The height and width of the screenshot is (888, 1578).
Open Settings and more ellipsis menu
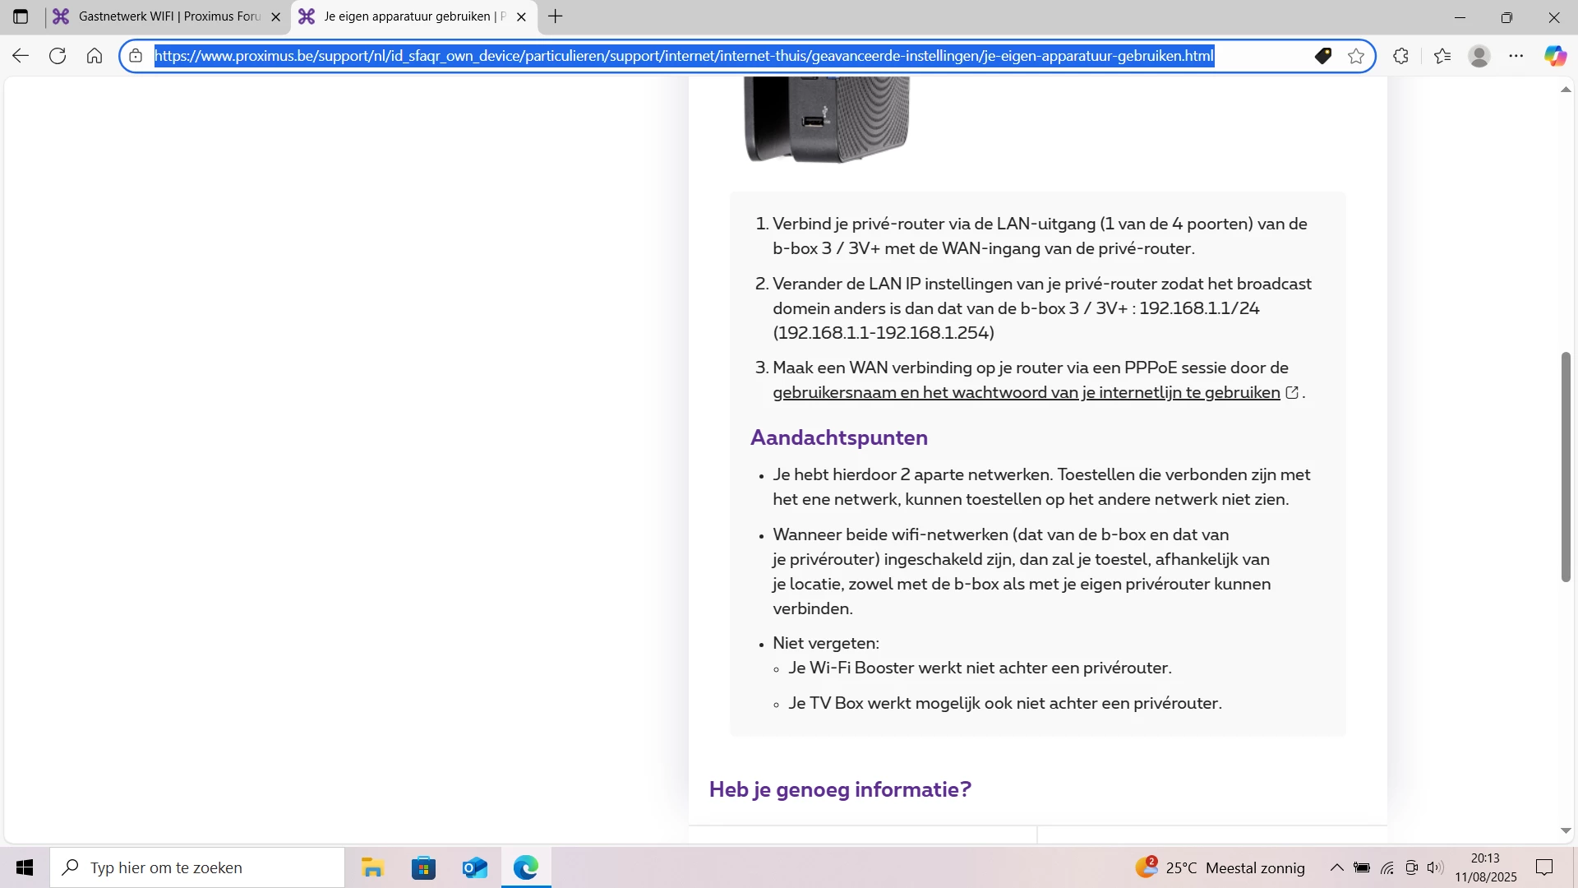coord(1516,56)
